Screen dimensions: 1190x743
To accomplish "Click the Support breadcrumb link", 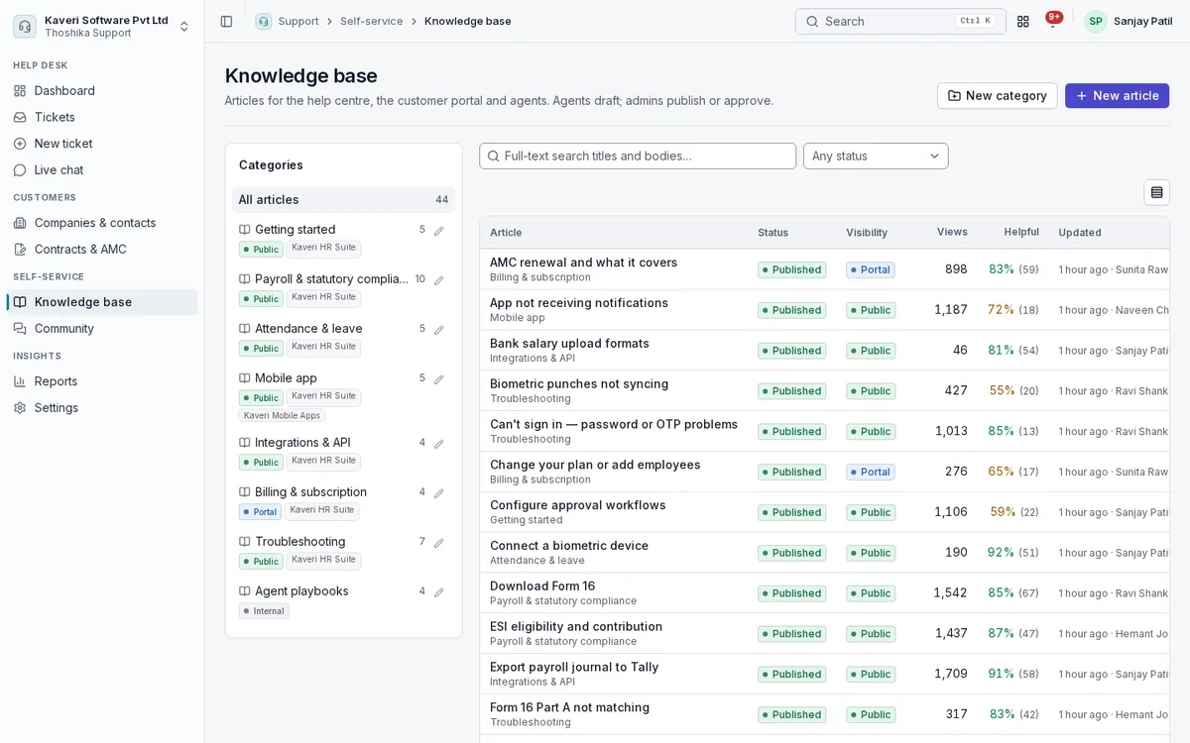I will pyautogui.click(x=298, y=21).
